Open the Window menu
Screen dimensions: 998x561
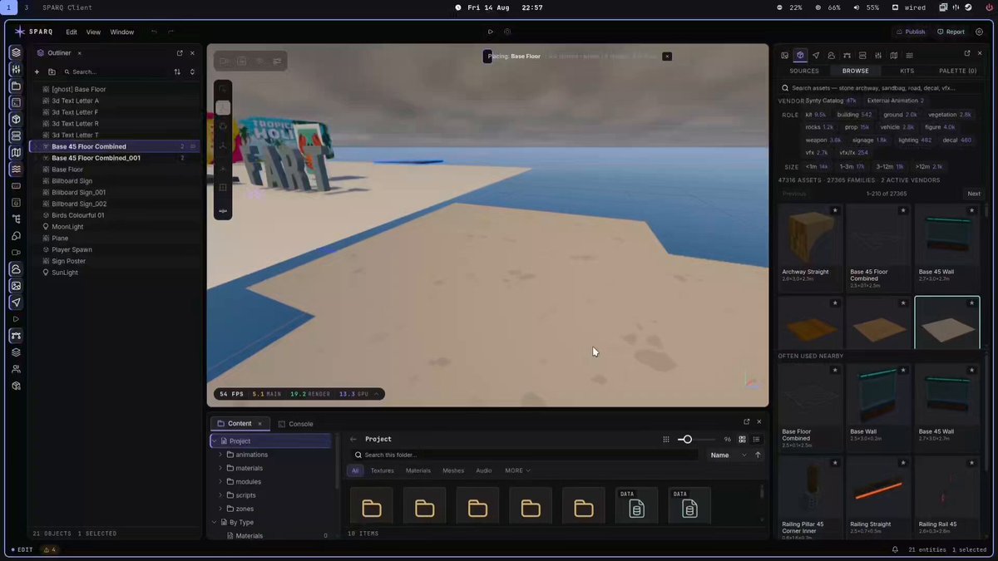[x=122, y=32]
